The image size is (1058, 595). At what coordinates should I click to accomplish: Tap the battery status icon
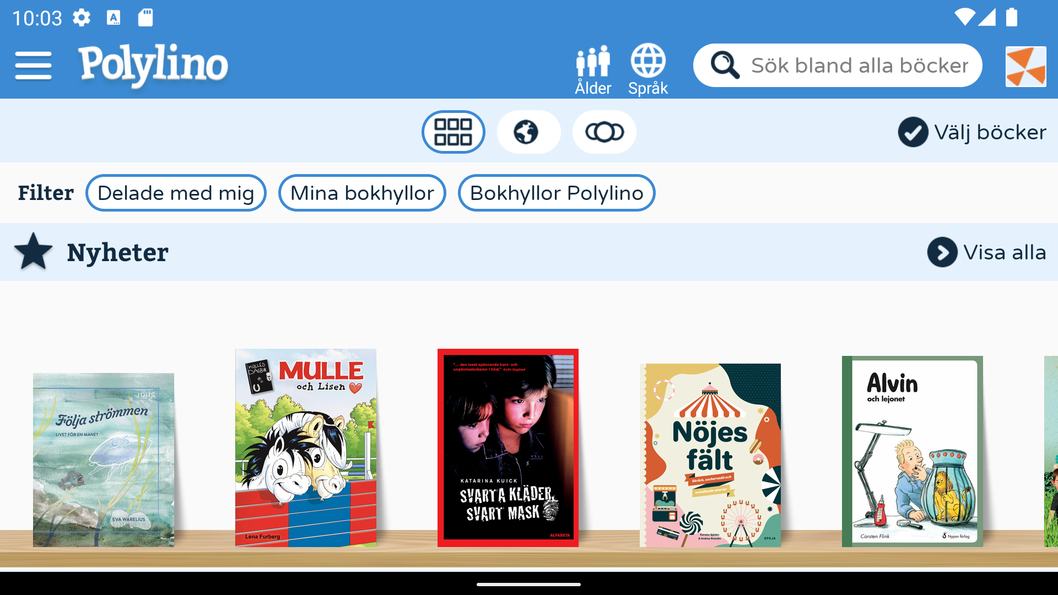click(1012, 18)
